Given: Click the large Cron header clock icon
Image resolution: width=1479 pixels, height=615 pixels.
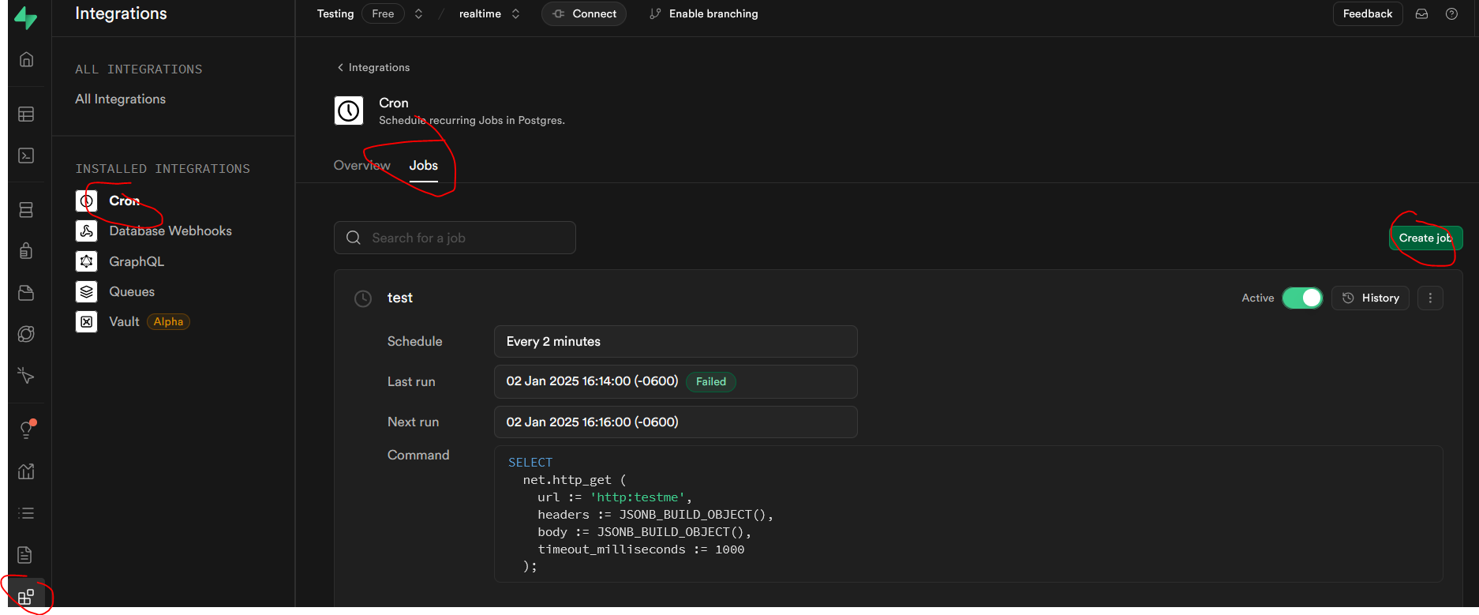Looking at the screenshot, I should point(349,111).
